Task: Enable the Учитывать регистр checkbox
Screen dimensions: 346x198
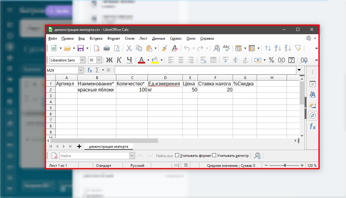Action: tap(214, 156)
